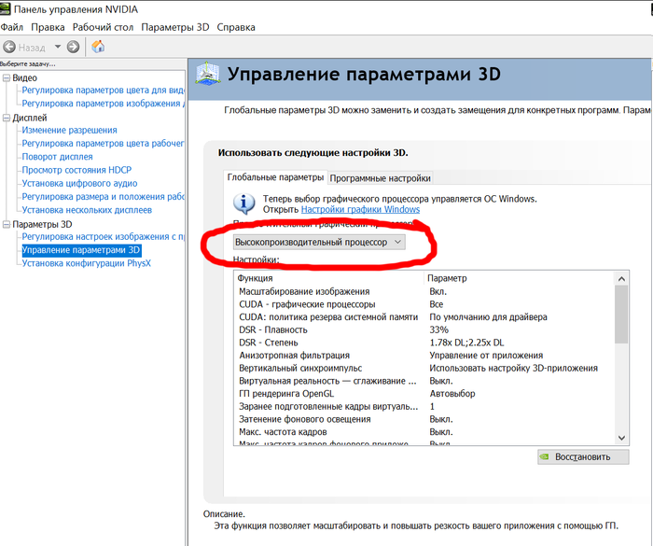Open the Справка menu

(x=236, y=27)
